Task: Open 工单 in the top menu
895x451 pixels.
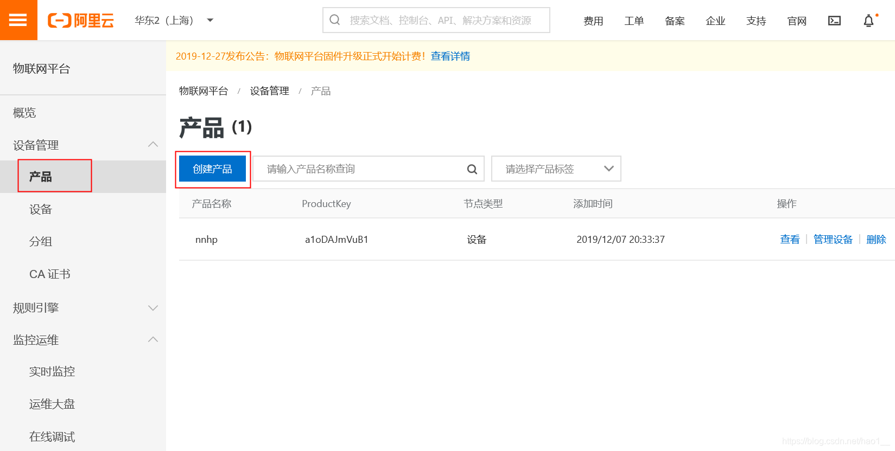Action: click(634, 21)
